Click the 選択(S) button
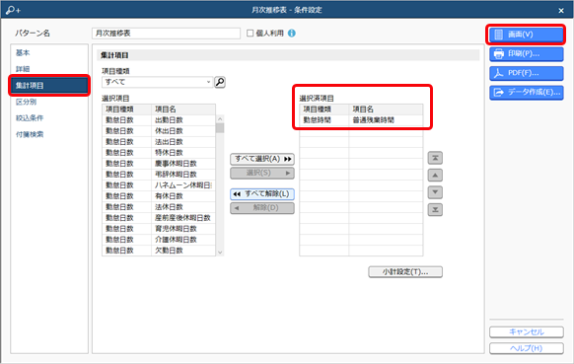 point(262,173)
